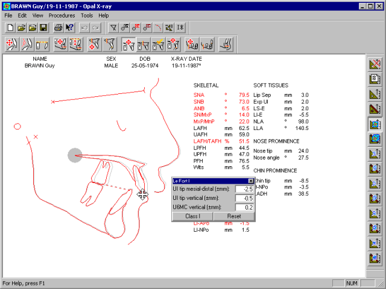Screen dimensions: 386x289
Task: Click the Nose tip value 24.0
Action: [x=303, y=151]
